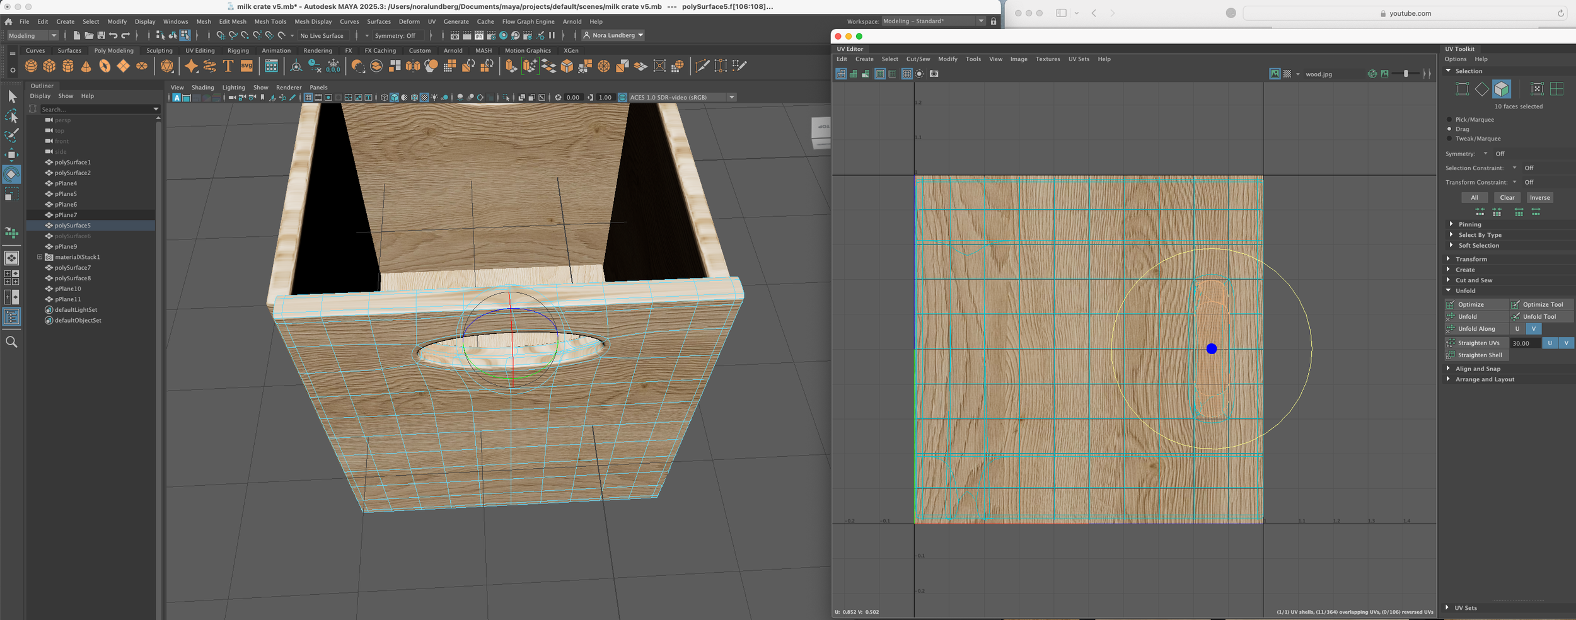This screenshot has height=620, width=1576.
Task: Create a polygon cylinder from the shelf
Action: tap(68, 66)
